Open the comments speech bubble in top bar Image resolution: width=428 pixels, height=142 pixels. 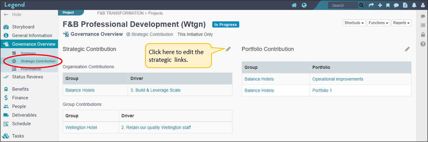click(396, 5)
